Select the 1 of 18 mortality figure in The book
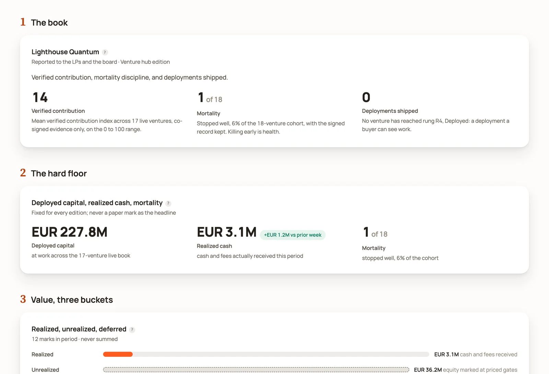 click(x=210, y=98)
